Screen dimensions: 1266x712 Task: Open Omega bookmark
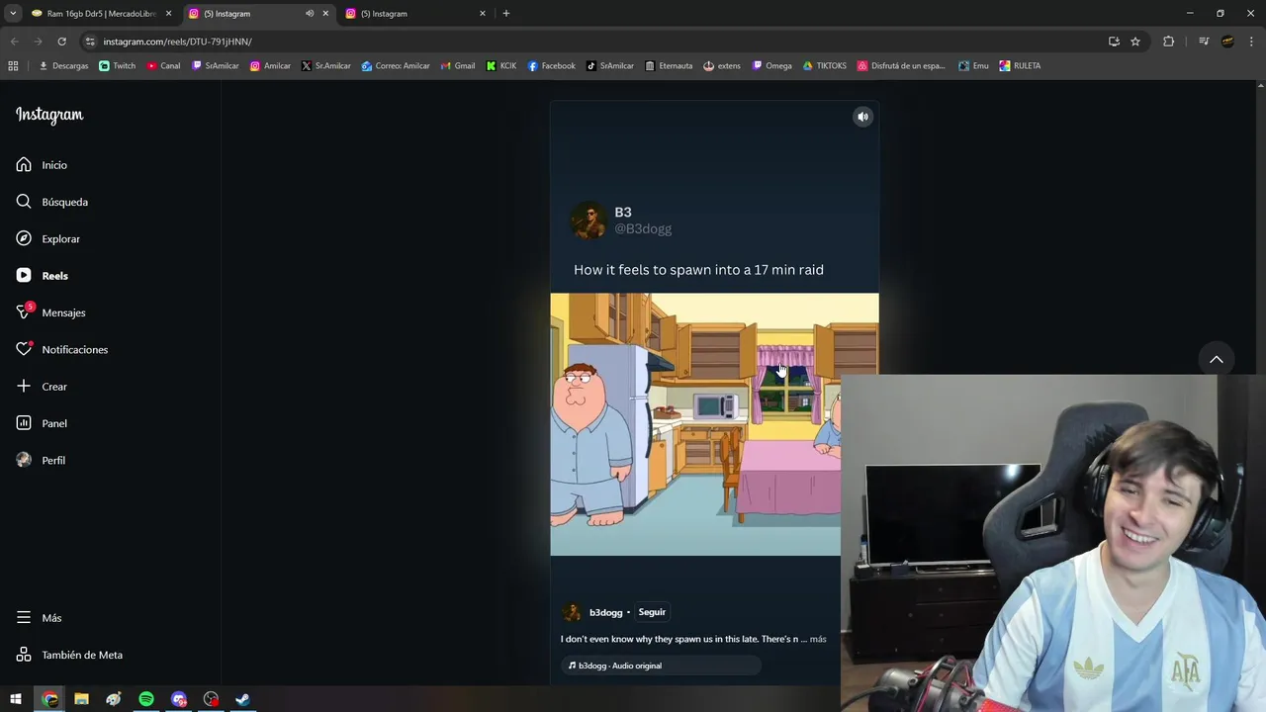[772, 66]
